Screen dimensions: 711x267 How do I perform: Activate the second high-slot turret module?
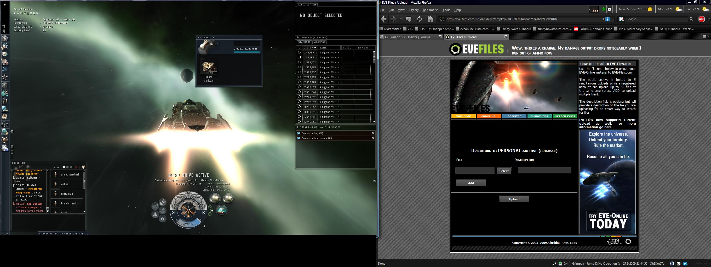[x=228, y=198]
